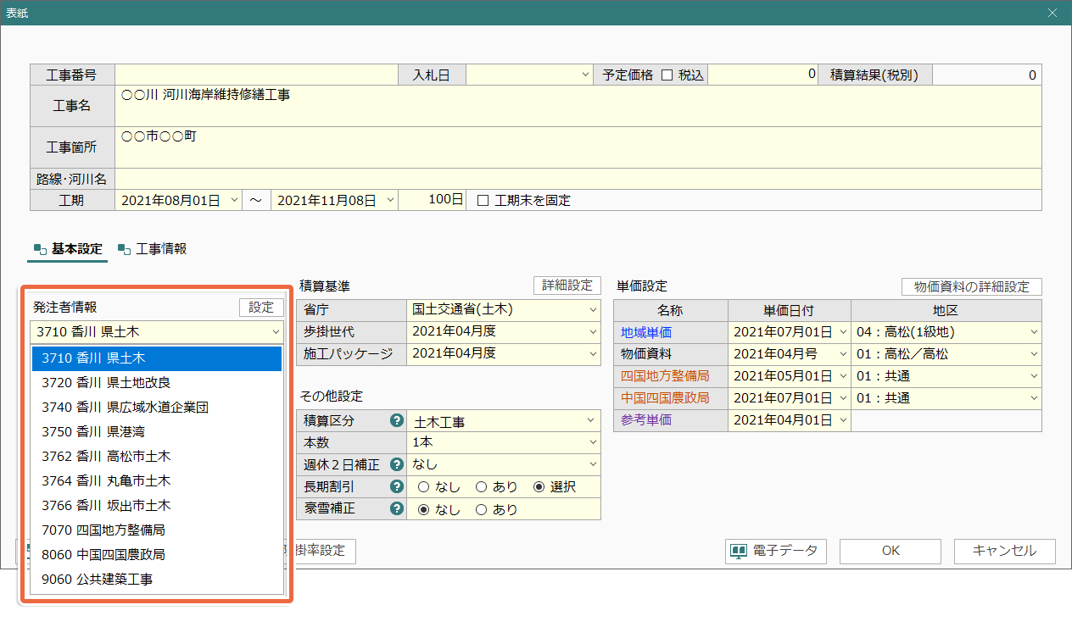The height and width of the screenshot is (627, 1072).
Task: Choose 8060 中国四国農政局 option
Action: tap(157, 555)
